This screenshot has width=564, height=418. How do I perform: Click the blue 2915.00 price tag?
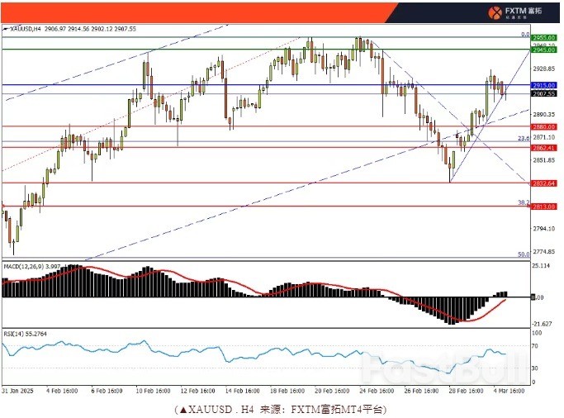pos(542,85)
